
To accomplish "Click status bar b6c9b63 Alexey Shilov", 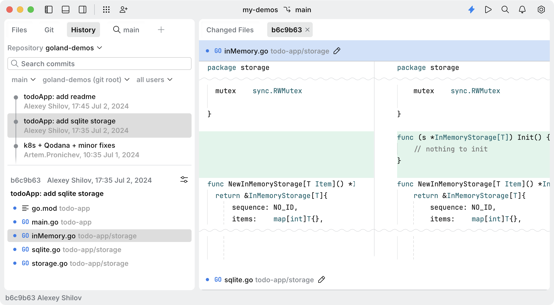I will pyautogui.click(x=43, y=298).
